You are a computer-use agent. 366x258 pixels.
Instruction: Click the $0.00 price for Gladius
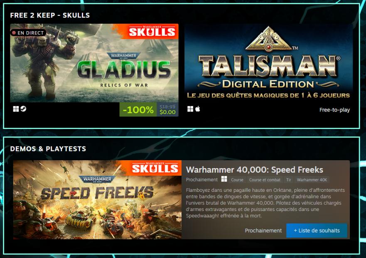(x=167, y=112)
